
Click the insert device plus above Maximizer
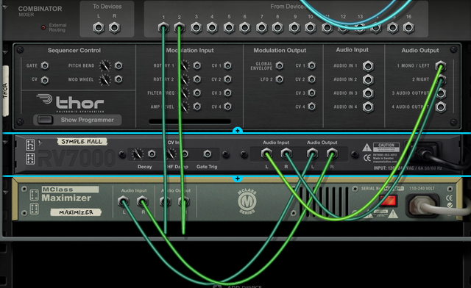tap(237, 179)
